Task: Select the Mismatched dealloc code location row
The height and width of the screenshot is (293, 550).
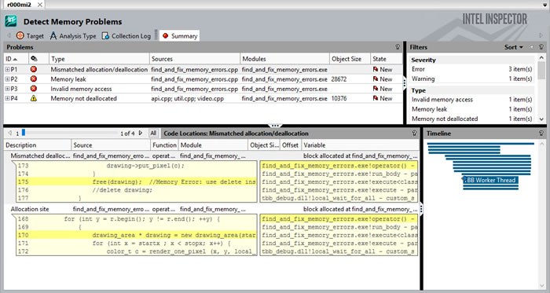Action: [211, 156]
